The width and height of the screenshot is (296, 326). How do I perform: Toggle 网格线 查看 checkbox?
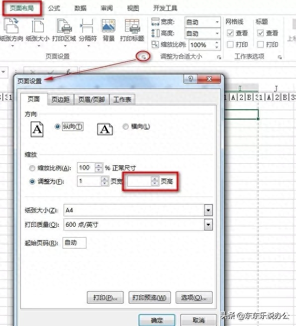pyautogui.click(x=230, y=33)
